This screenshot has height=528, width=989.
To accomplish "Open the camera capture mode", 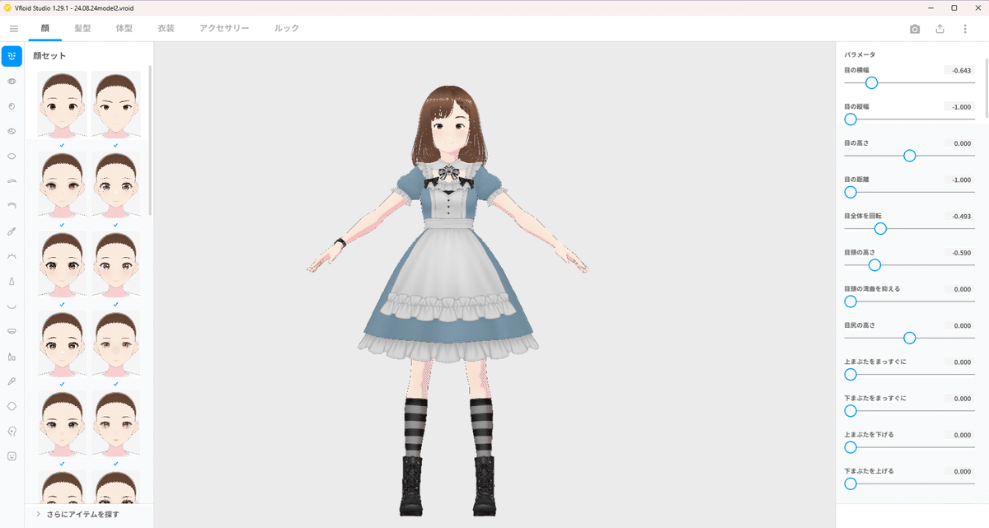I will (x=915, y=29).
